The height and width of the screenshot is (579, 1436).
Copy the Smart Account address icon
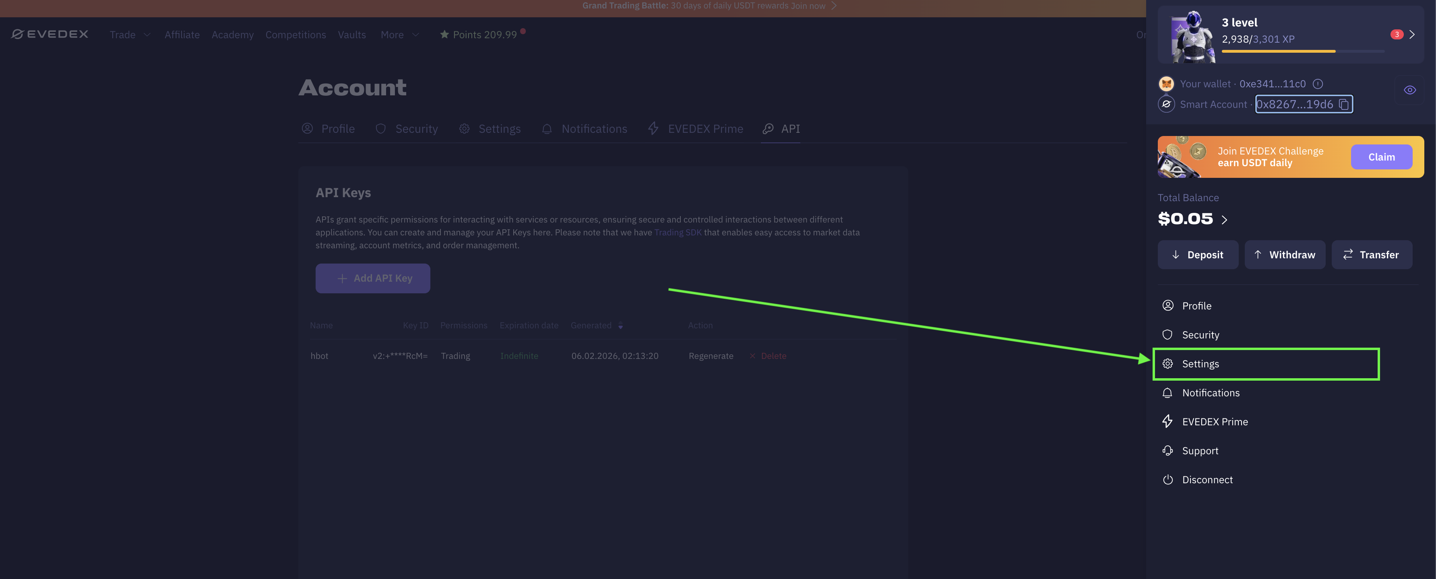click(x=1343, y=104)
